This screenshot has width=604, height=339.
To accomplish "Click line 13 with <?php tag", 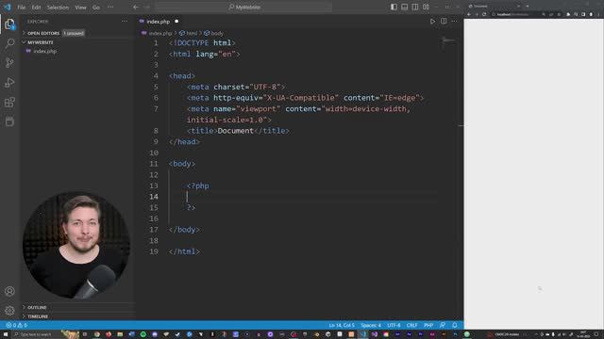I will click(x=198, y=186).
